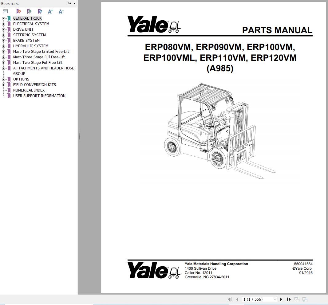Screen dimensions: 328x305
Task: Jump to USER SUPPORT INFORMATION section
Action: 39,96
